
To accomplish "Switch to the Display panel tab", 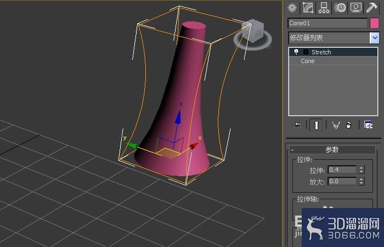I will tap(356, 8).
